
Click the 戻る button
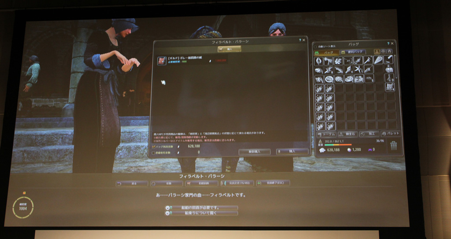132,184
